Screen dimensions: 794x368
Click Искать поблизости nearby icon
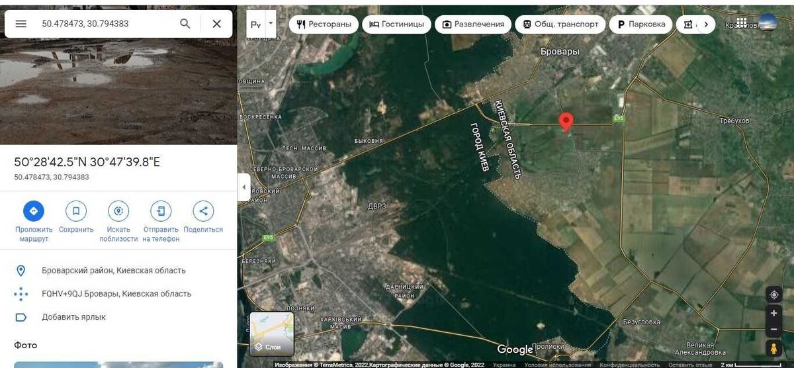coord(118,211)
